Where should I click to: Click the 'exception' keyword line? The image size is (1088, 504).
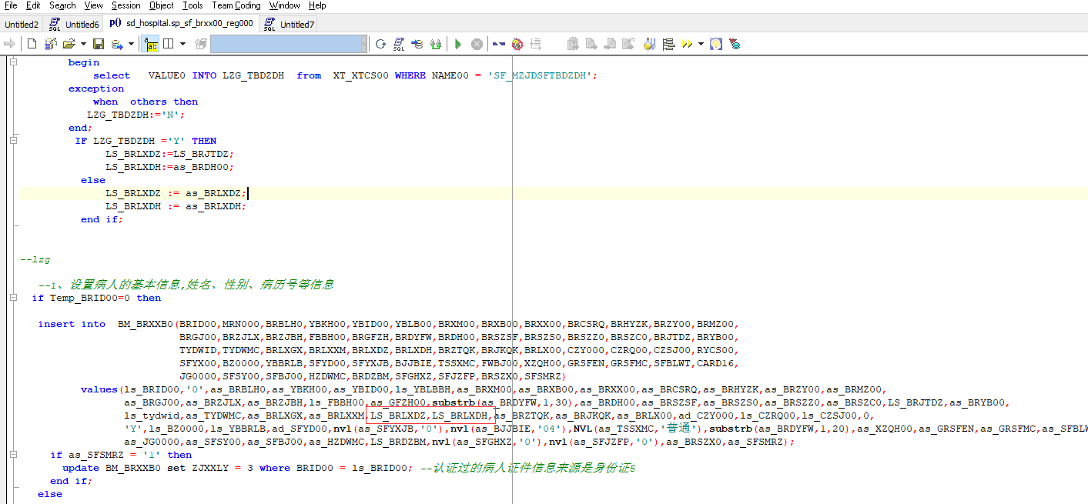pyautogui.click(x=96, y=88)
